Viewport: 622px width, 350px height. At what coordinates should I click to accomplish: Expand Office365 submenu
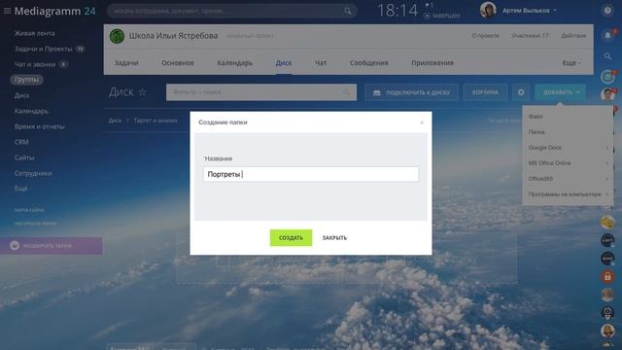tap(568, 179)
